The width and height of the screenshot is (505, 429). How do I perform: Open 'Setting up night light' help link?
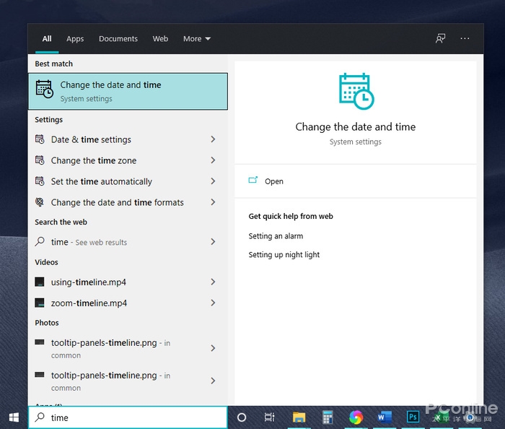tap(284, 255)
